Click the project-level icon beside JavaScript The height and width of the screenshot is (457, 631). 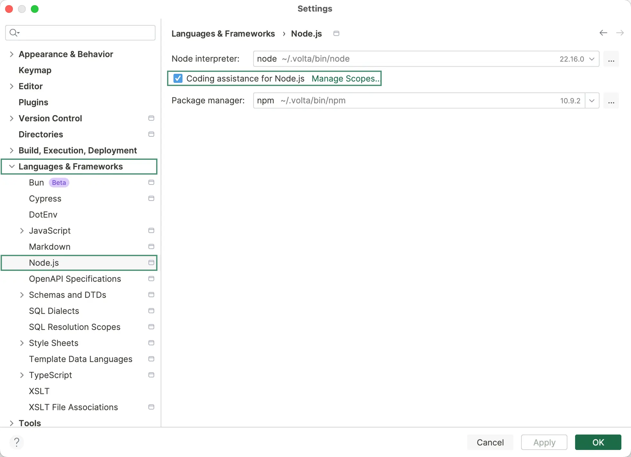click(151, 230)
